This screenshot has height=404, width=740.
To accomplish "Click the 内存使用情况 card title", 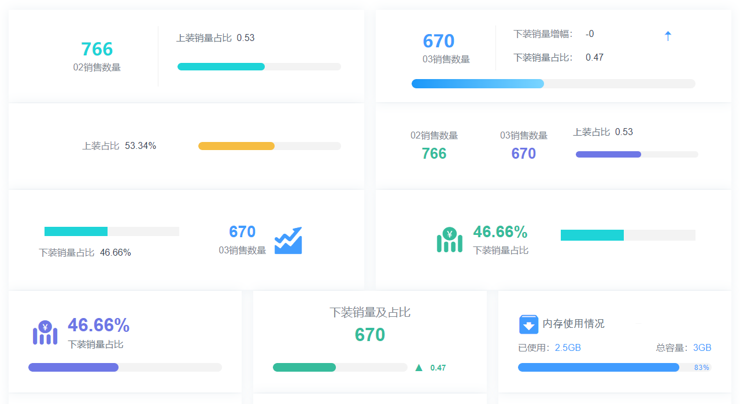I will [572, 324].
